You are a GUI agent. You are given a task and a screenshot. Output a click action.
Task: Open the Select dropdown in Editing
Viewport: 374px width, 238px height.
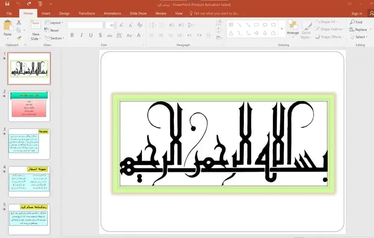point(359,37)
